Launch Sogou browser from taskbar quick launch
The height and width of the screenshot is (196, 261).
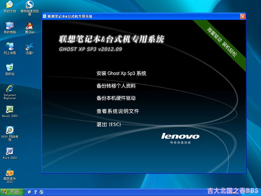42,192
